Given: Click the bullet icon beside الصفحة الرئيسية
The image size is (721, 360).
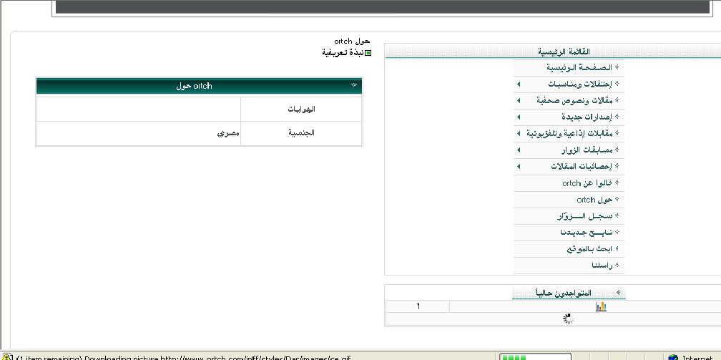Looking at the screenshot, I should tap(617, 67).
